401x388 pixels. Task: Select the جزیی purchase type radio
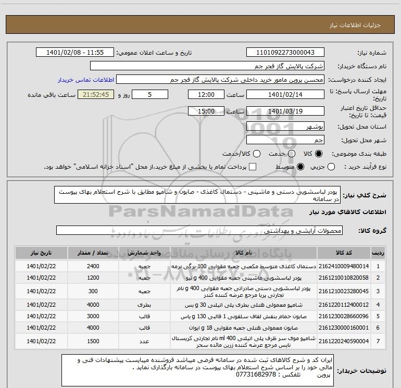coord(331,167)
